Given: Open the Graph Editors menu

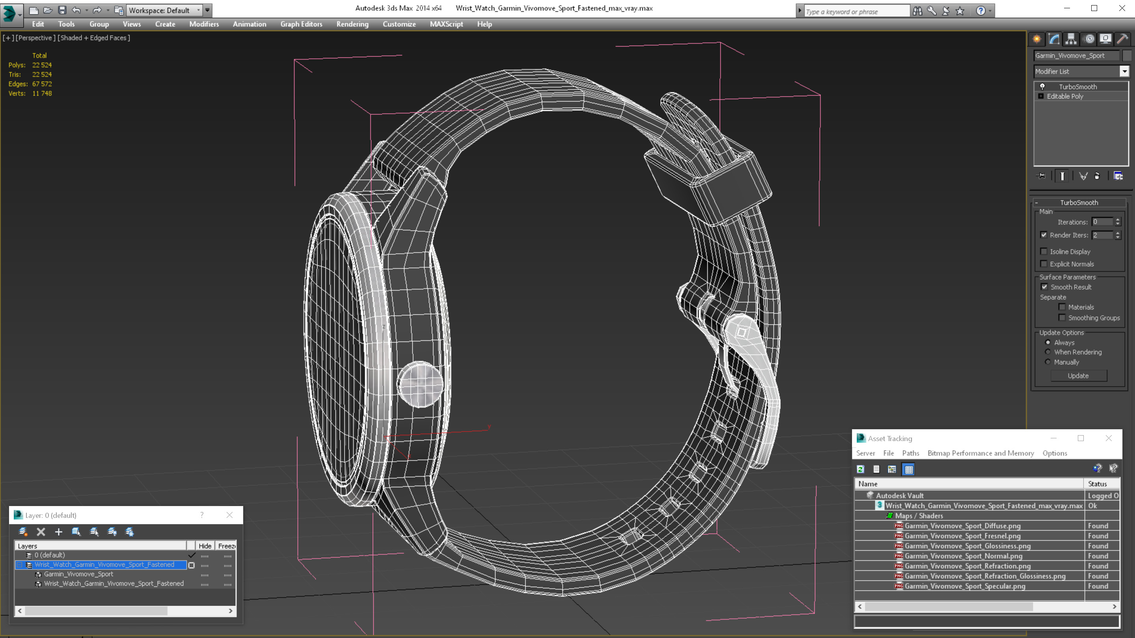Looking at the screenshot, I should tap(301, 24).
